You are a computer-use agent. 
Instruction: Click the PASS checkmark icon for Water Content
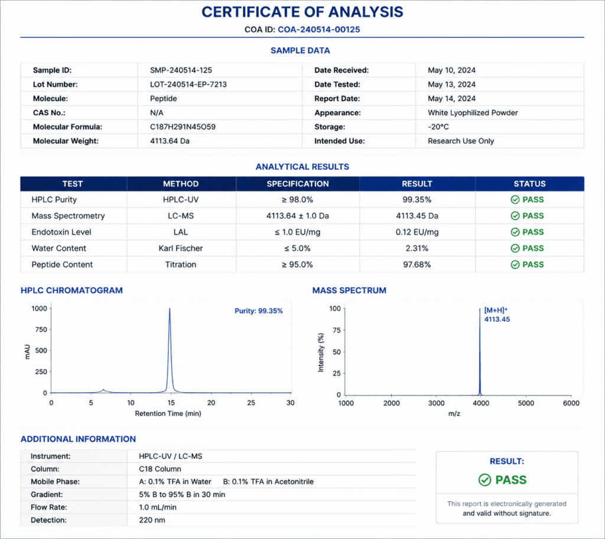point(515,248)
